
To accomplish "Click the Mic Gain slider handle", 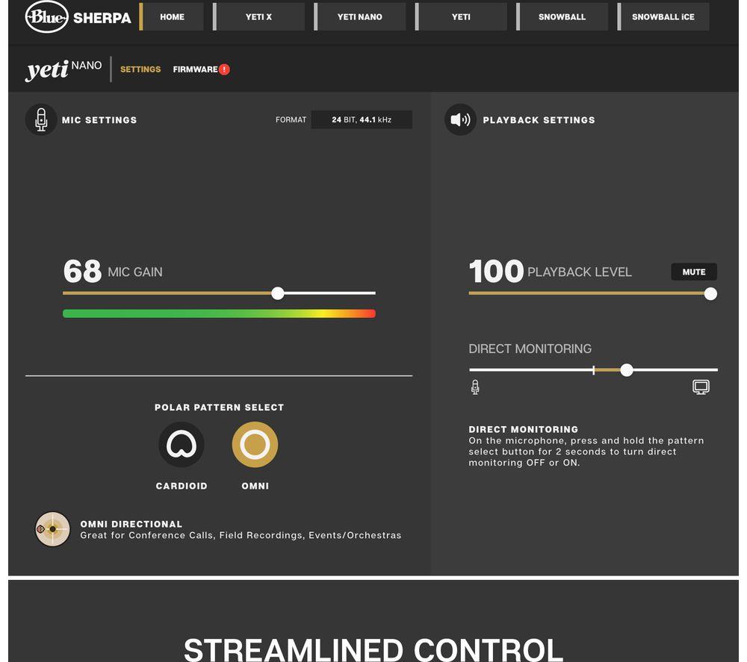I will pyautogui.click(x=278, y=293).
